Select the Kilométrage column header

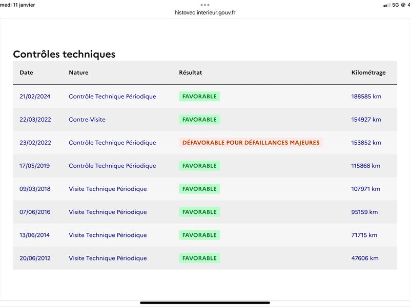pos(368,73)
